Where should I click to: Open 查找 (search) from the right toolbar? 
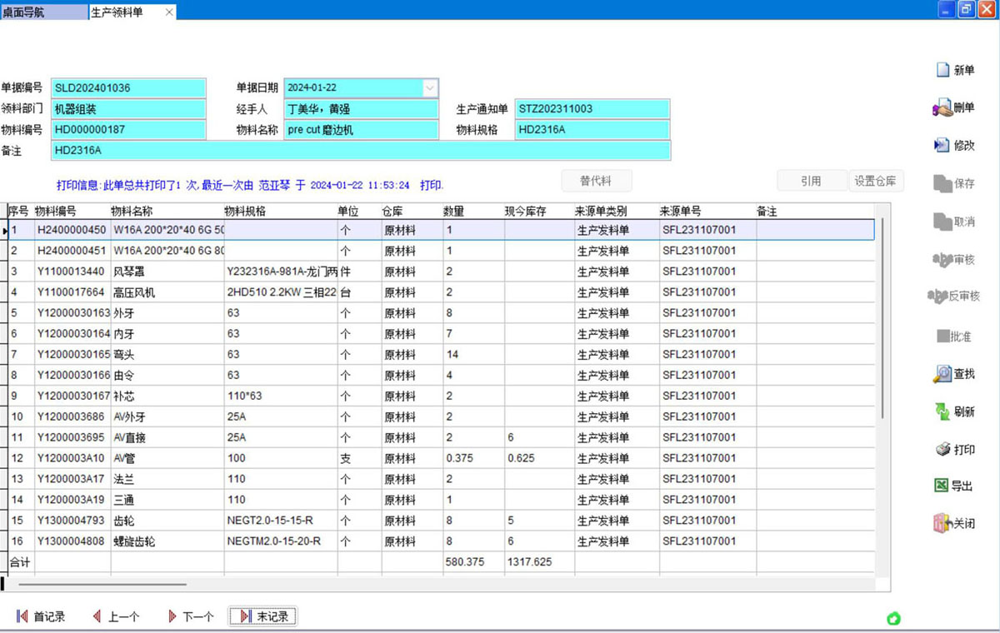pyautogui.click(x=942, y=374)
